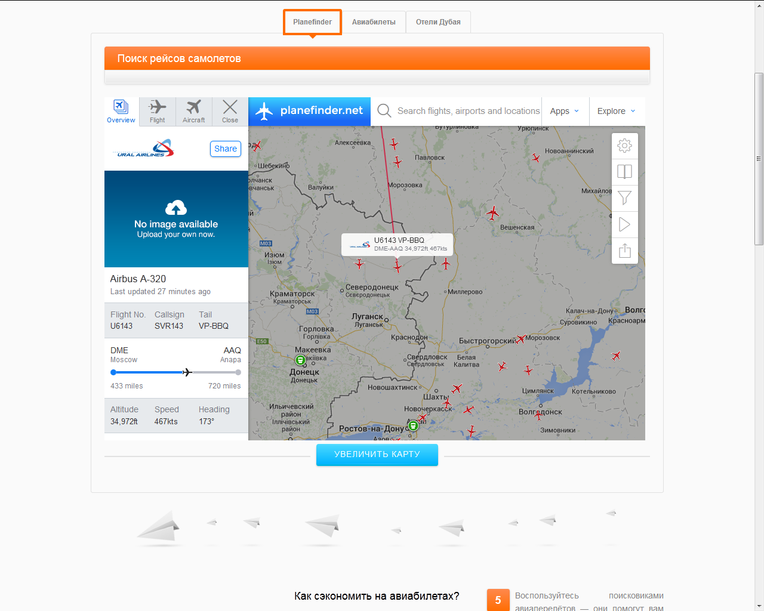The height and width of the screenshot is (611, 764).
Task: Select the plane right of Белая Калитва
Action: (x=503, y=366)
